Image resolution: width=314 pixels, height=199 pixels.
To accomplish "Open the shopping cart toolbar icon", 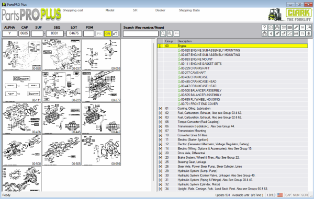I will (x=283, y=27).
